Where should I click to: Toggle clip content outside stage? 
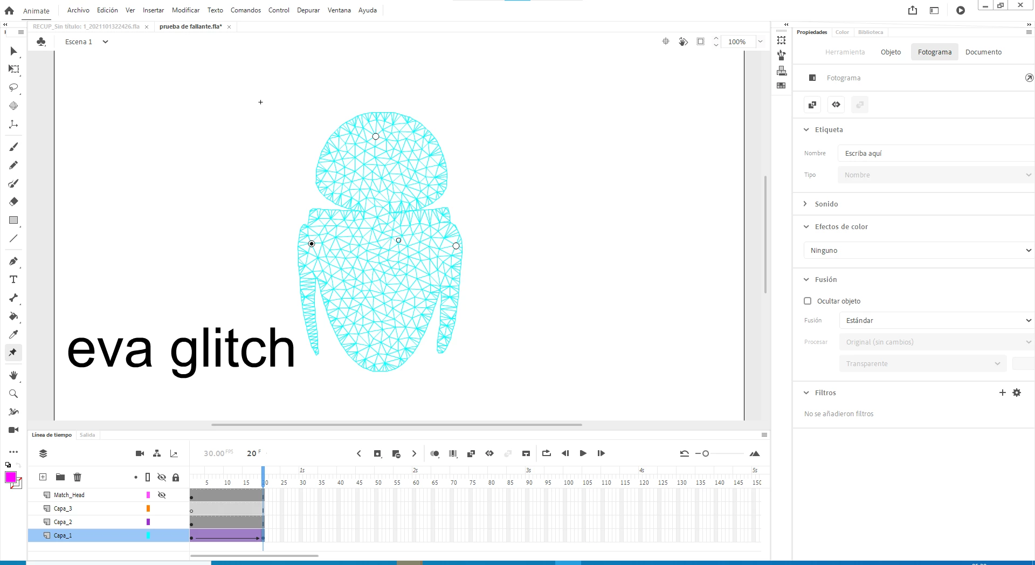tap(700, 42)
